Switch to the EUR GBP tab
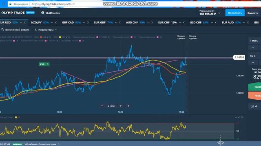Screen dimensions: 261x146 pos(103,23)
